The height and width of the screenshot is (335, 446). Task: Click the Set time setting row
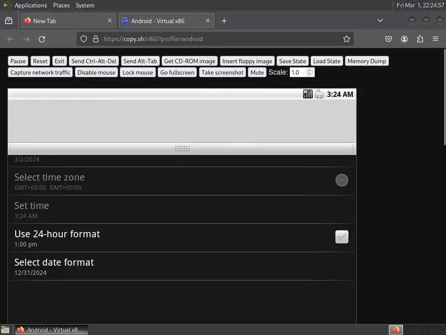(x=182, y=209)
